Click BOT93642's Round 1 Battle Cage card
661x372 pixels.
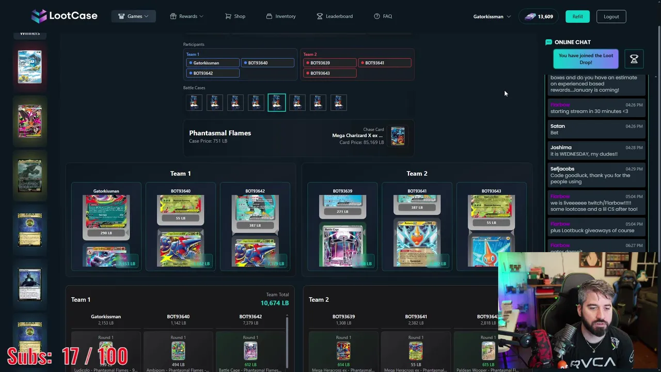250,351
